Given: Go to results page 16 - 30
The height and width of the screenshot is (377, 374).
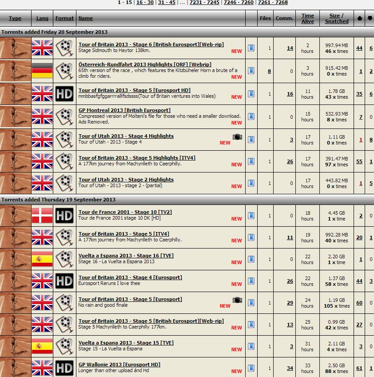Looking at the screenshot, I should coord(145,2).
